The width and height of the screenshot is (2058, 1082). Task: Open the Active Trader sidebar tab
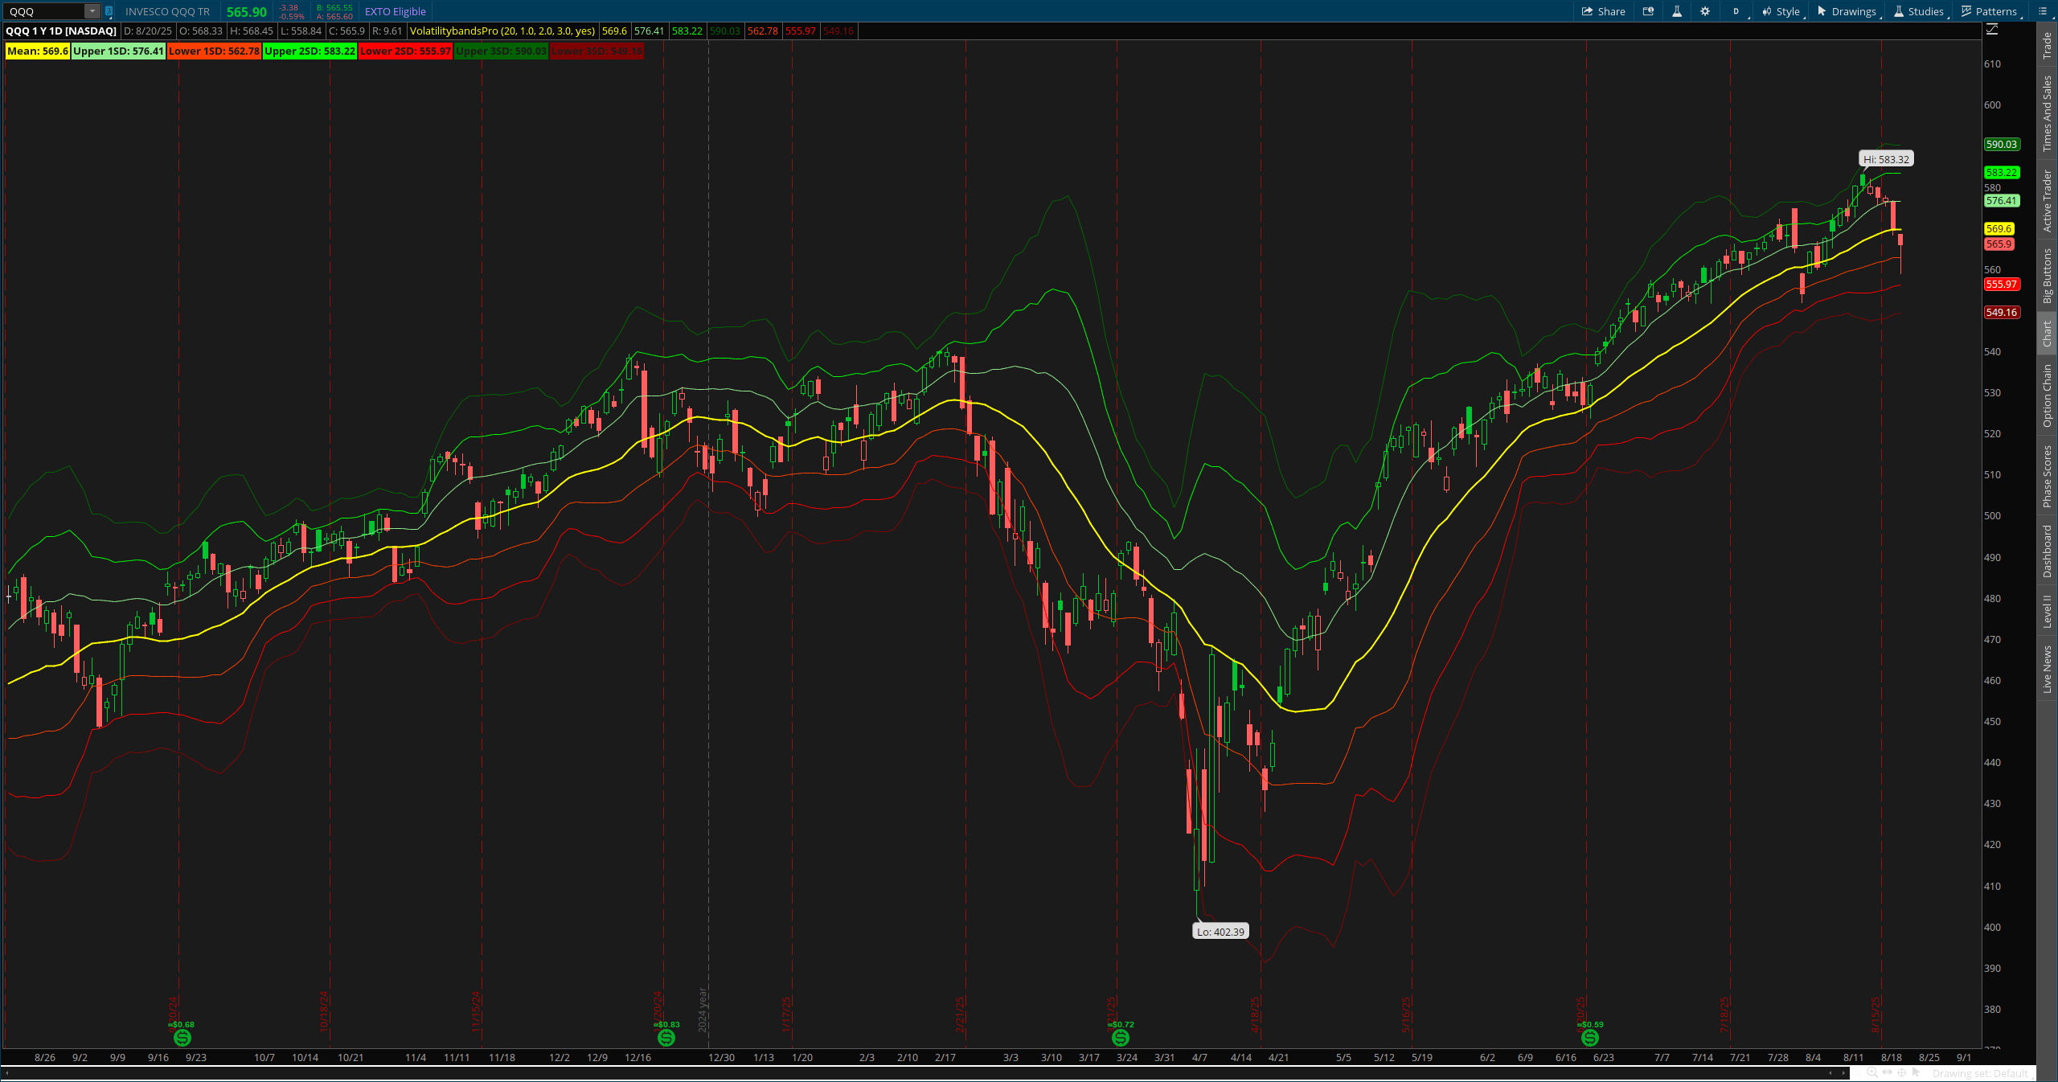pyautogui.click(x=2048, y=191)
